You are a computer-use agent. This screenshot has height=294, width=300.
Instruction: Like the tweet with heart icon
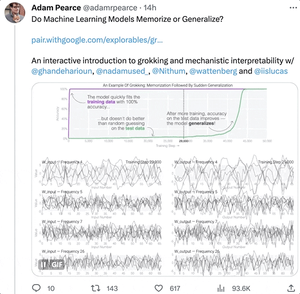coord(158,288)
